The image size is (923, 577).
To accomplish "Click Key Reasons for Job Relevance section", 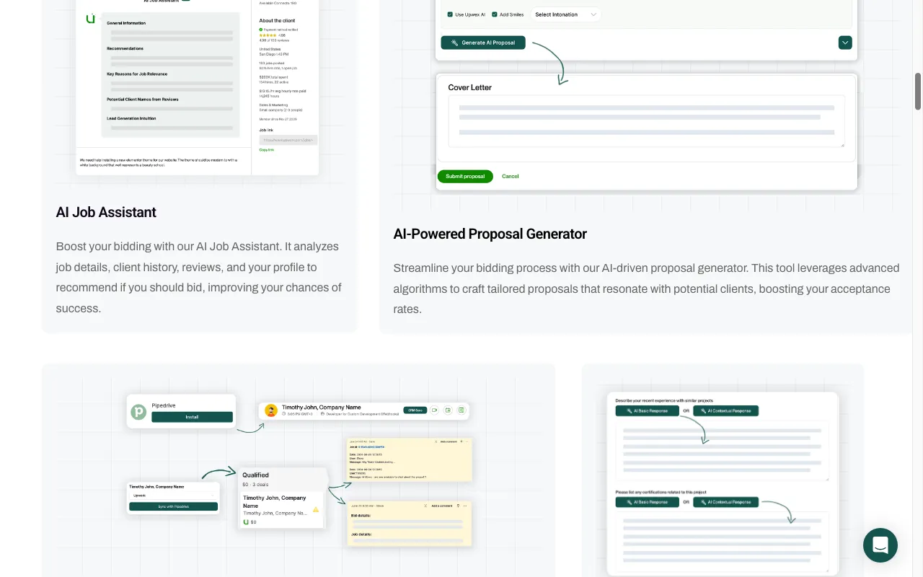I will [x=137, y=74].
